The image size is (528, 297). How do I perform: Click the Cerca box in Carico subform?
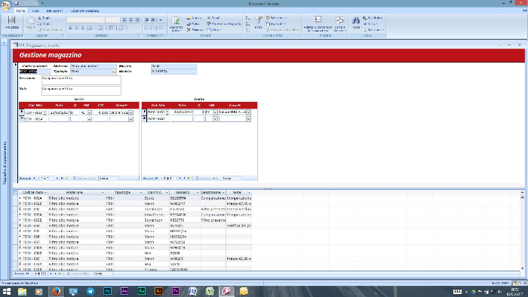coord(109,178)
